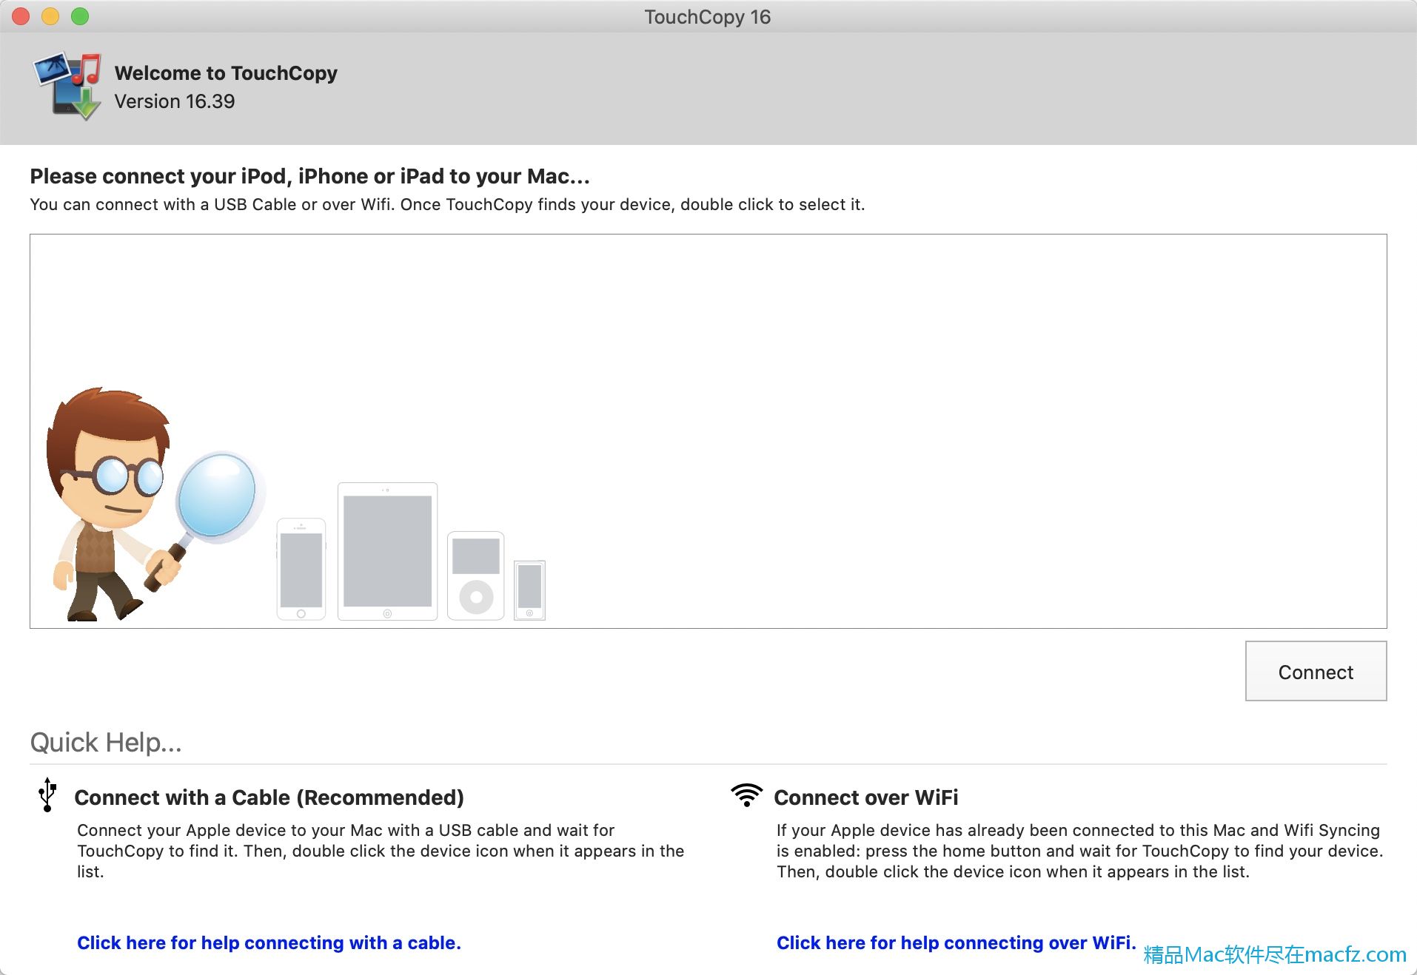Viewport: 1417px width, 975px height.
Task: Click the 'Connect over WiFi' heading
Action: pos(865,797)
